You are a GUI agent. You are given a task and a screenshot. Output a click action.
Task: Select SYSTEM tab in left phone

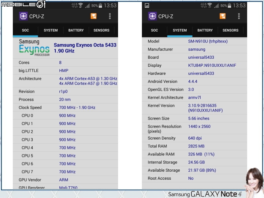[x=51, y=30]
